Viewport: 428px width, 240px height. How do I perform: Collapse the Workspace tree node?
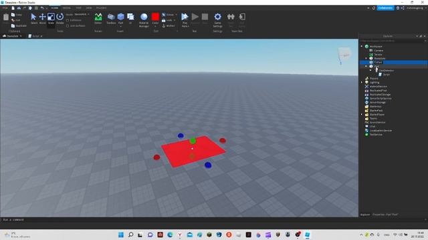pos(362,46)
